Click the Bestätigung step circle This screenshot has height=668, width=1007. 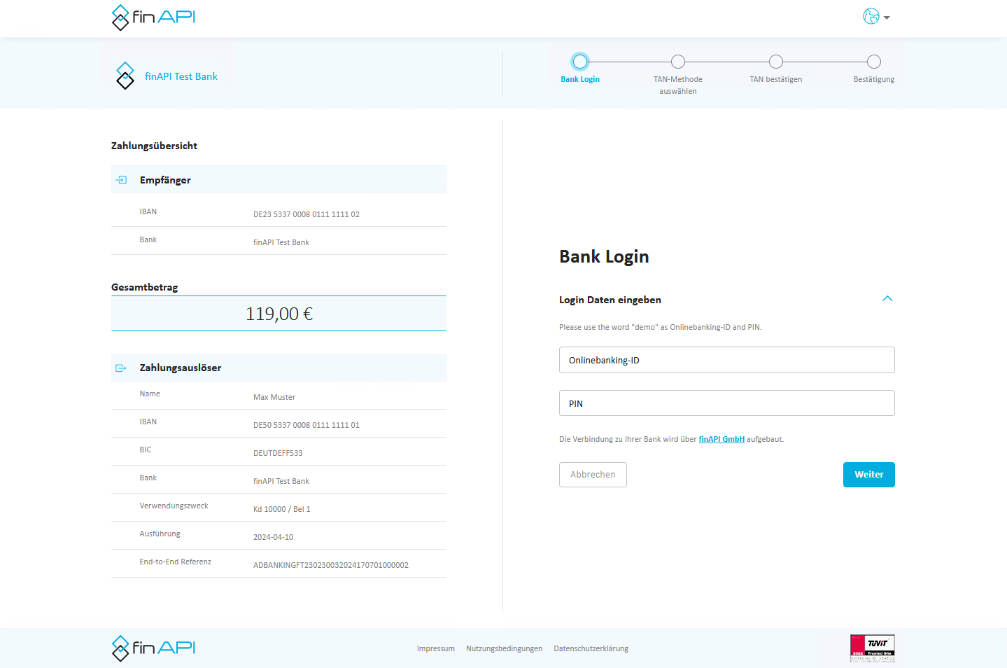(874, 62)
